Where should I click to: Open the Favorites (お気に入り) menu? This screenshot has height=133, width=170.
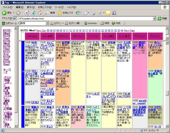(x=45, y=7)
